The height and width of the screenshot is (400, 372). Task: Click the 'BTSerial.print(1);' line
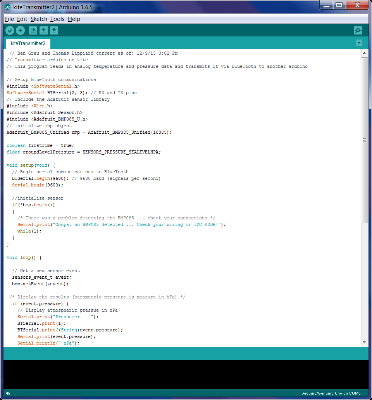pyautogui.click(x=41, y=324)
